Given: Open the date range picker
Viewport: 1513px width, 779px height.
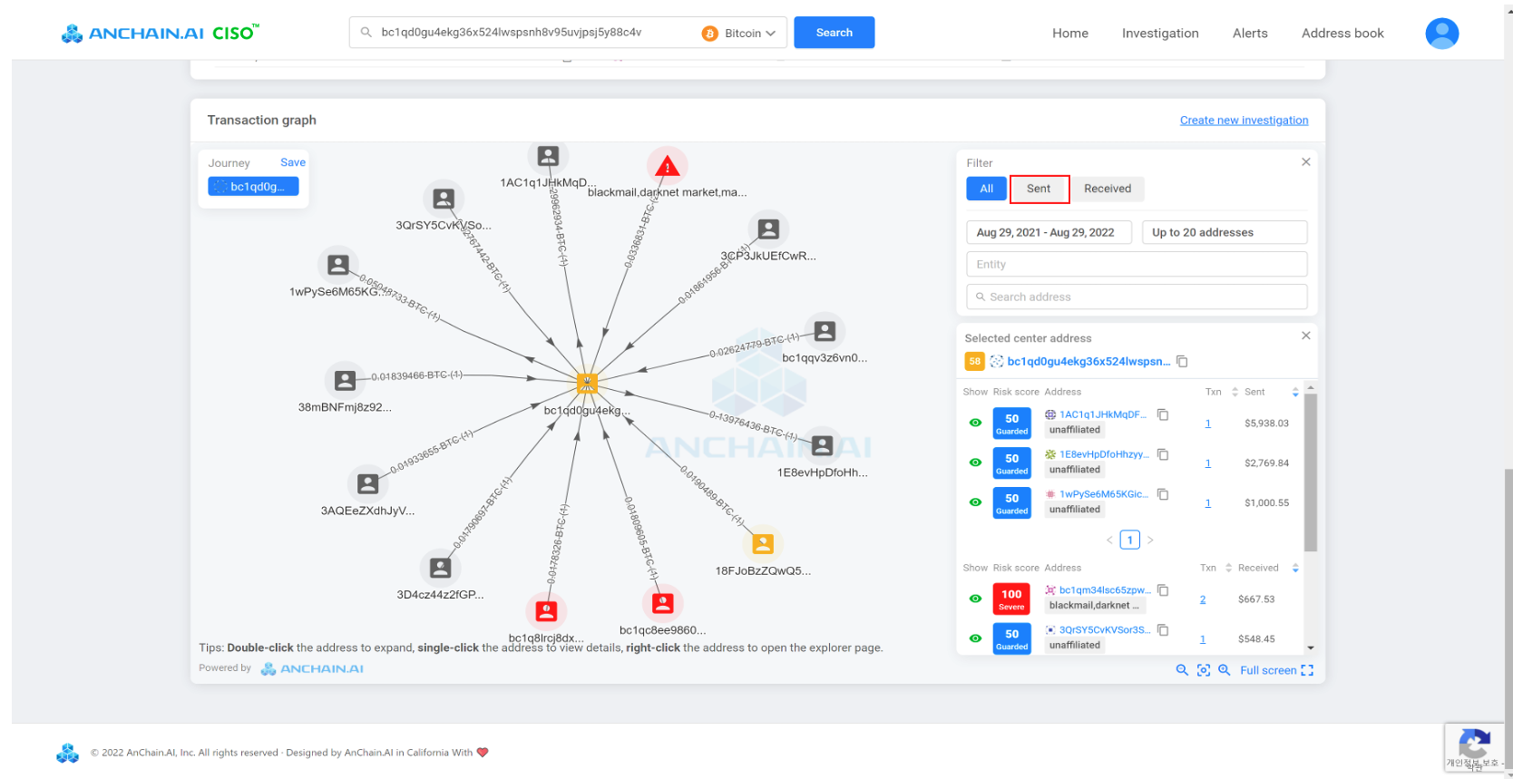Looking at the screenshot, I should [1049, 232].
